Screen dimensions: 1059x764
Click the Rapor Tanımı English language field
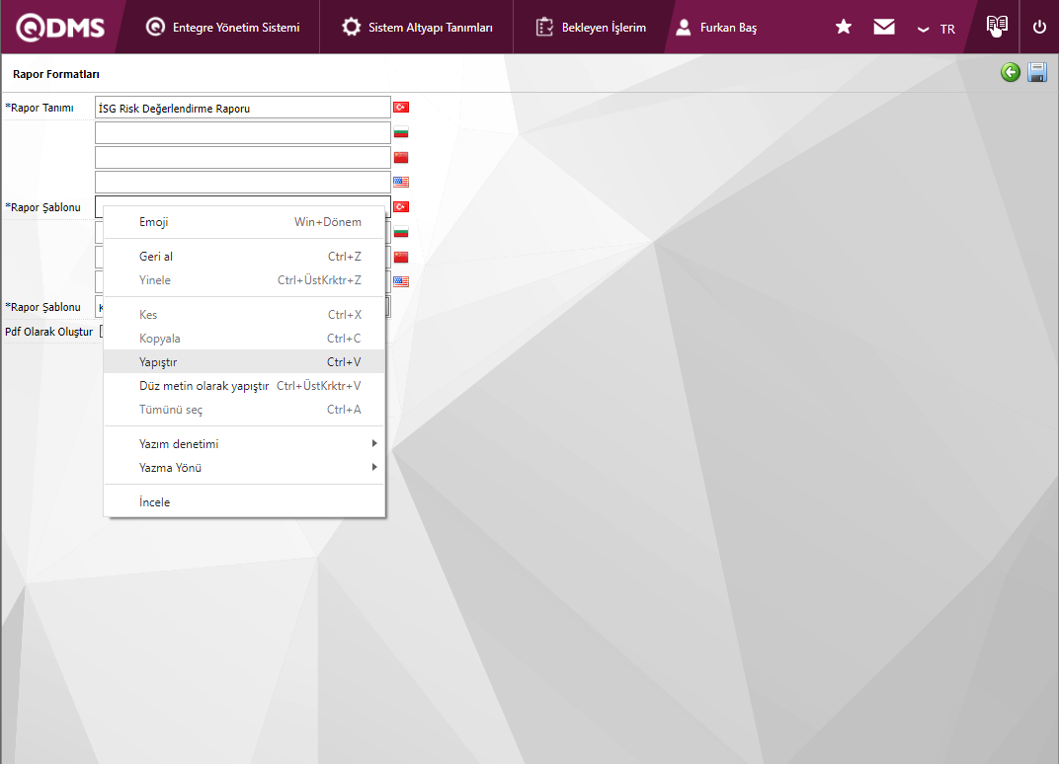[242, 182]
